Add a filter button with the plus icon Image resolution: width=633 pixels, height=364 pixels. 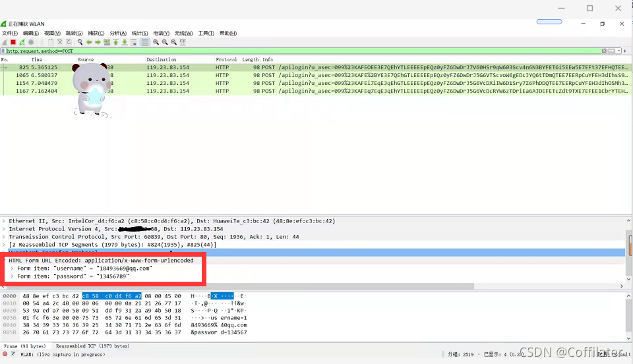pyautogui.click(x=625, y=51)
